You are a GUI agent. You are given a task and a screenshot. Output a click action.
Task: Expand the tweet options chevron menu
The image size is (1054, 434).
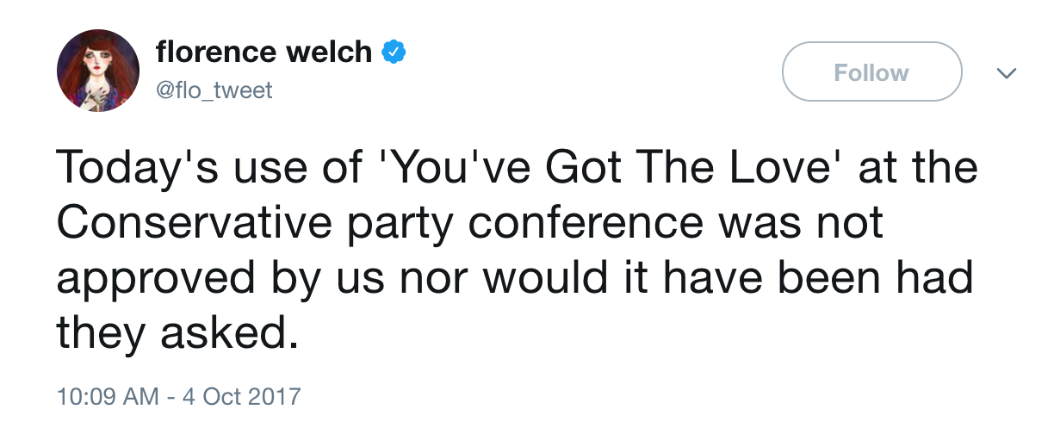[1006, 74]
